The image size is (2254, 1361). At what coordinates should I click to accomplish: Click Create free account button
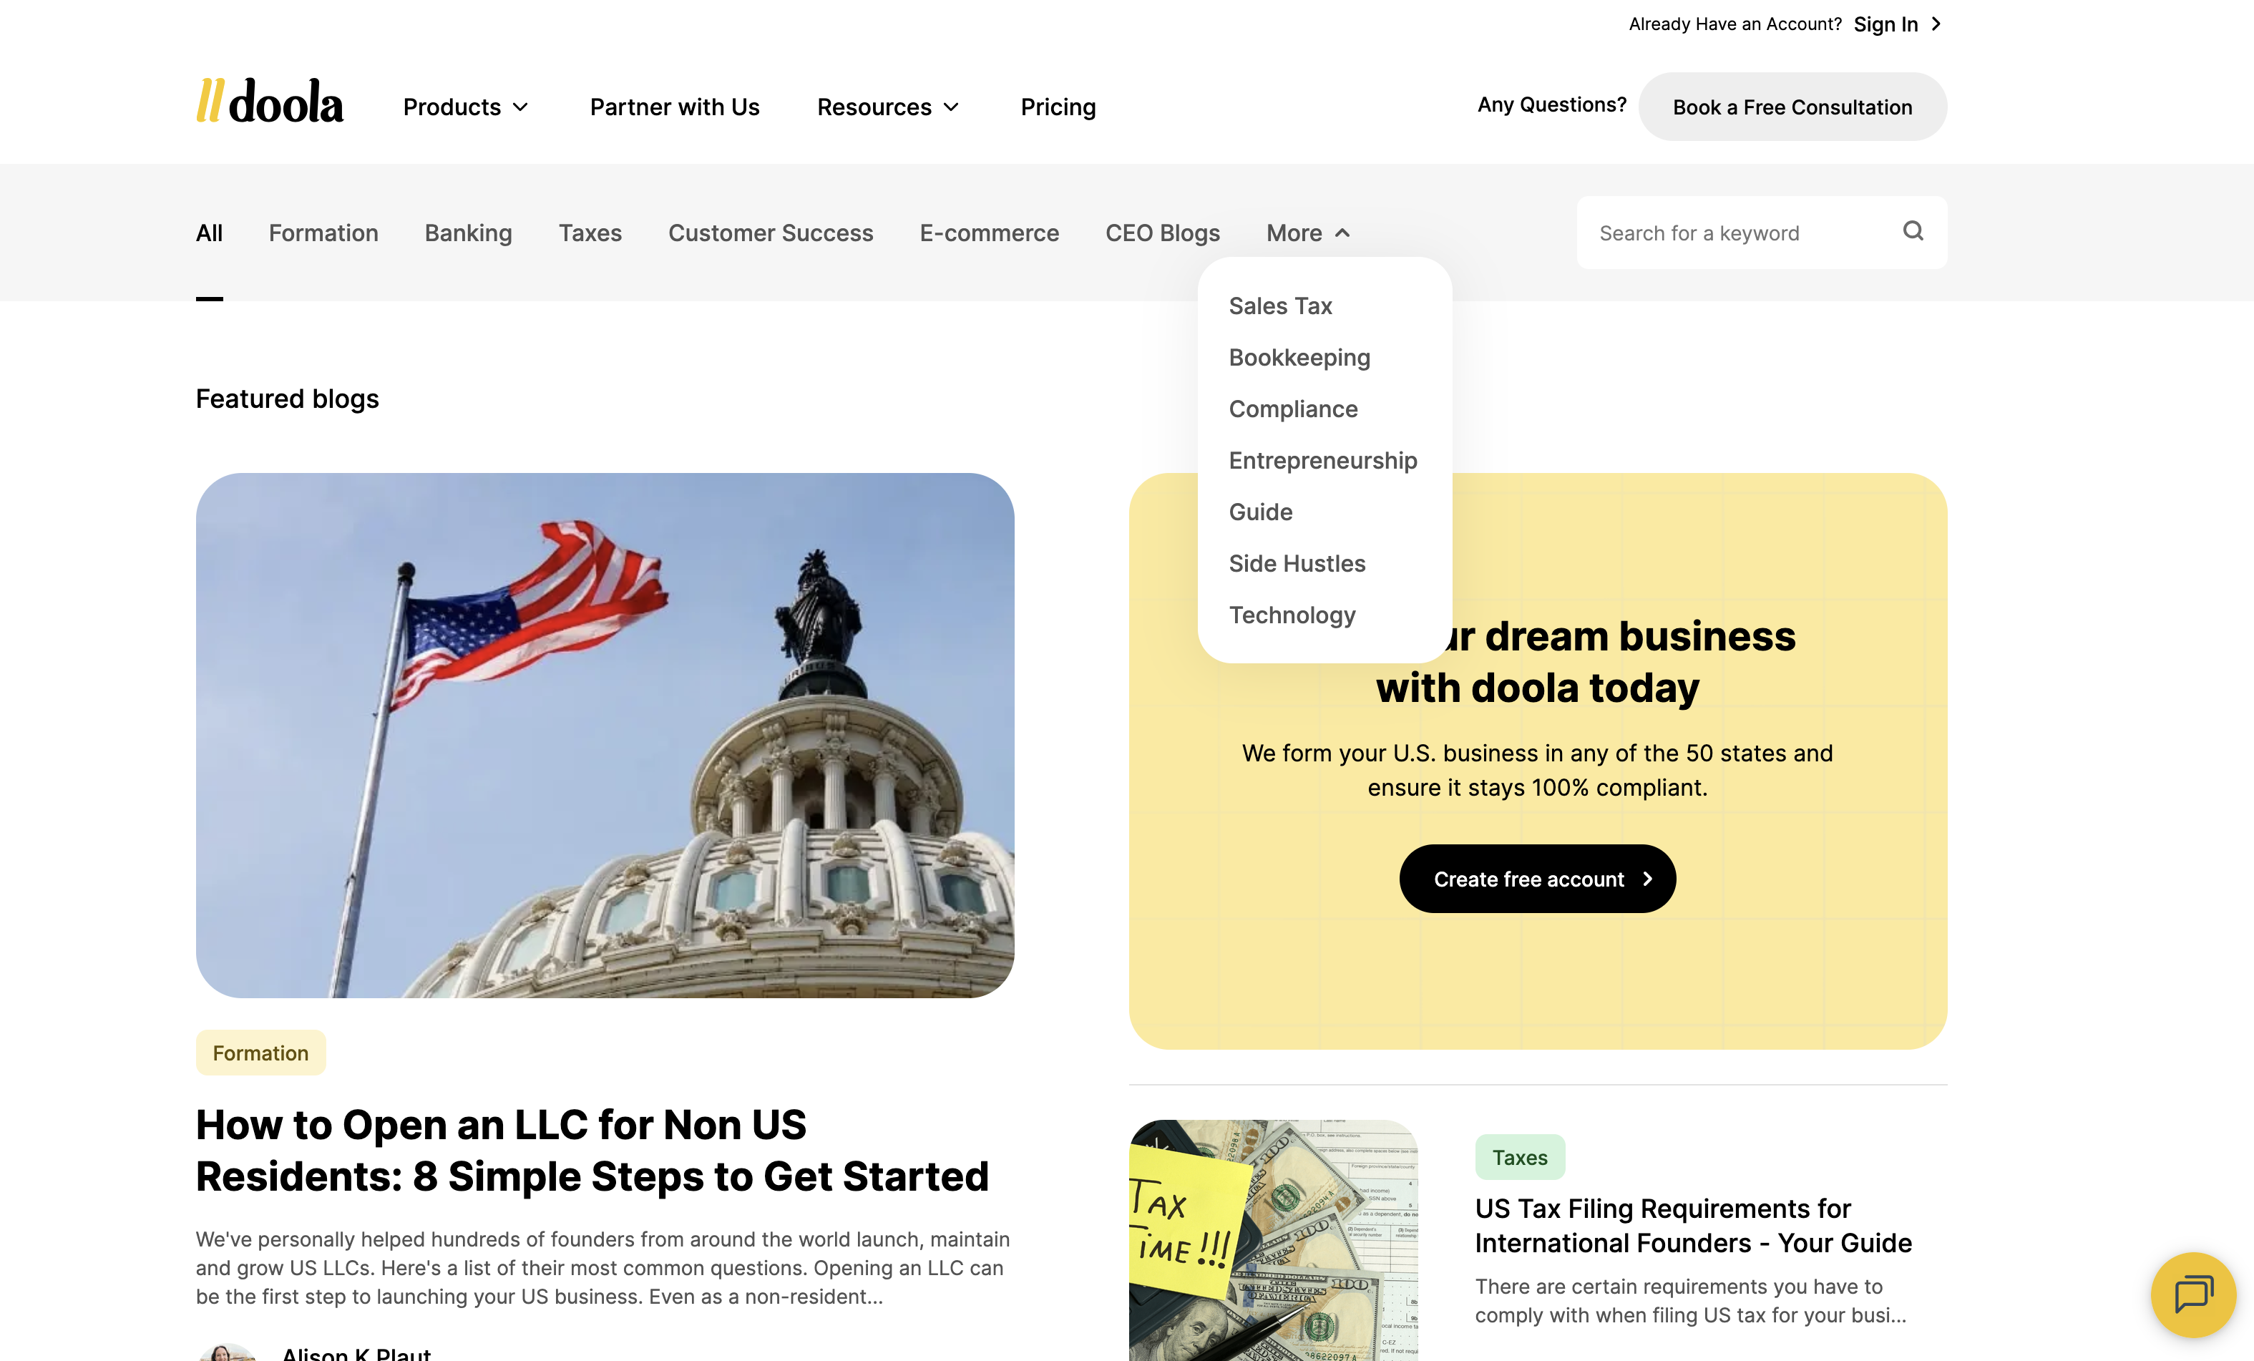[1537, 879]
